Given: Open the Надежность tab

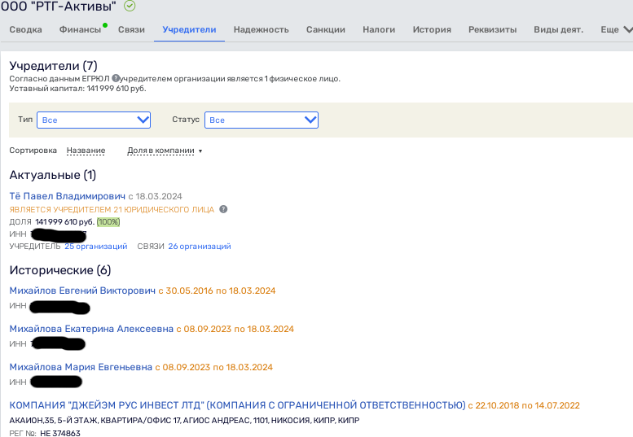Looking at the screenshot, I should coord(261,30).
